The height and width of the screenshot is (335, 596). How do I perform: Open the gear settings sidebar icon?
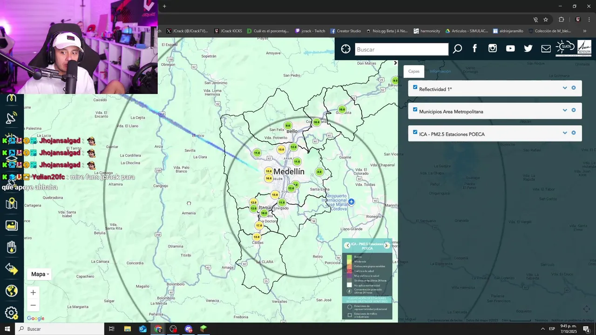coord(11,313)
